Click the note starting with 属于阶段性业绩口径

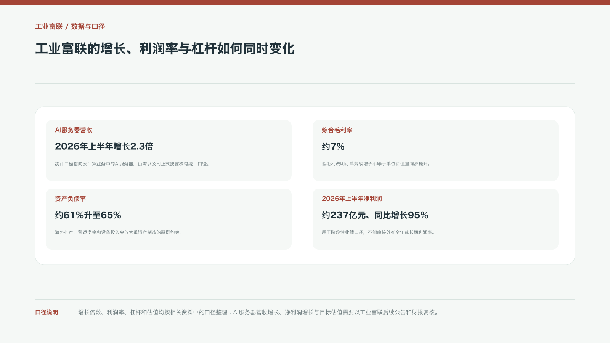coord(379,232)
